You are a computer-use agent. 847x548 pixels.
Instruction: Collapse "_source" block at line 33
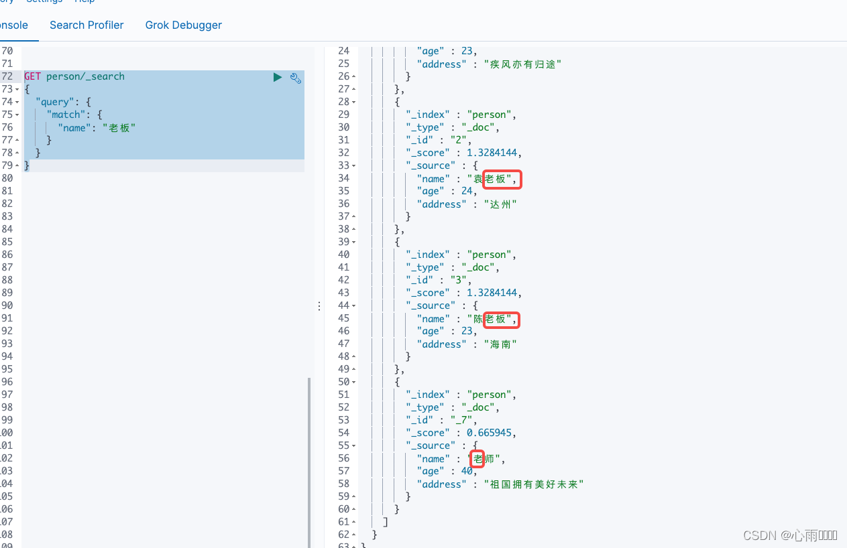click(x=353, y=165)
